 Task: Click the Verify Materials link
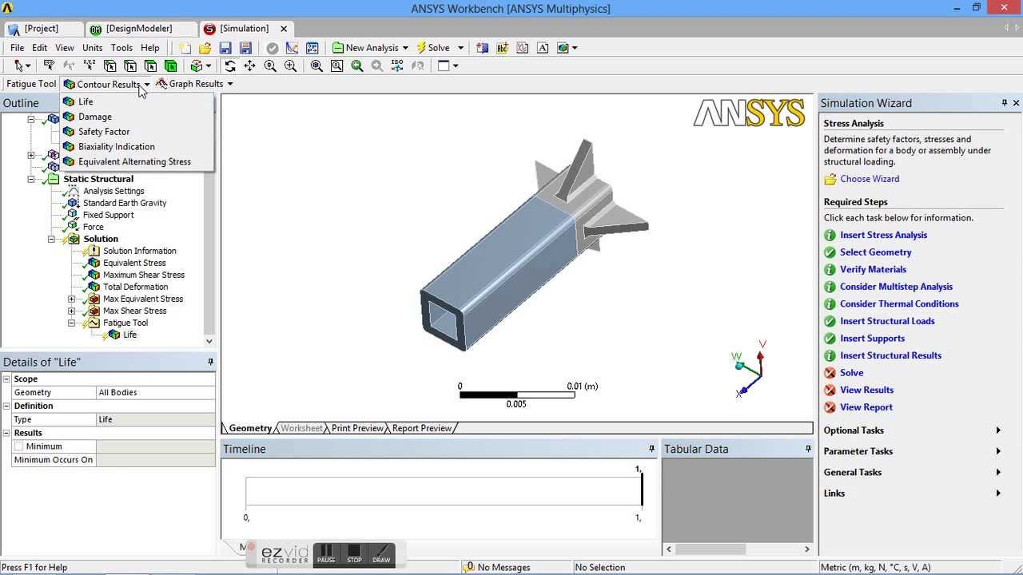pos(873,269)
